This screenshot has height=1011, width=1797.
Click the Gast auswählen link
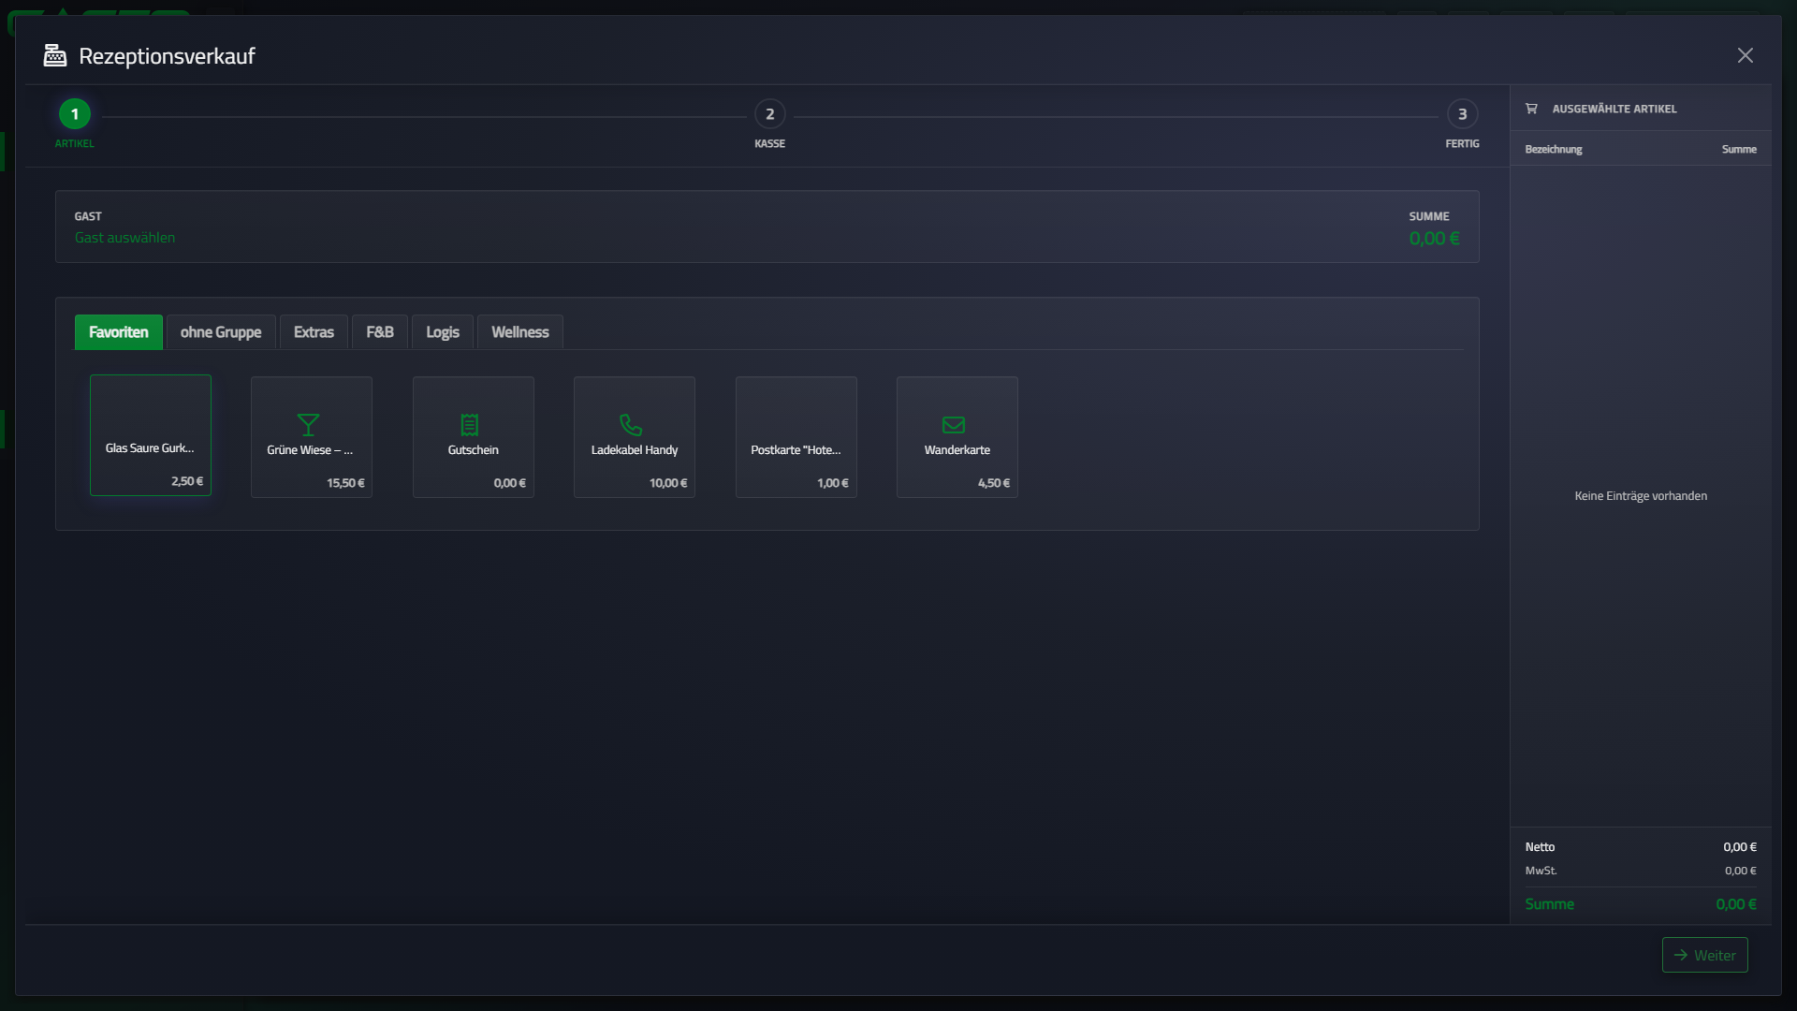[x=124, y=238]
